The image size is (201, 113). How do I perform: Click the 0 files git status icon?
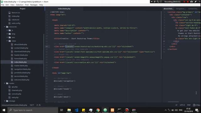pos(197,105)
